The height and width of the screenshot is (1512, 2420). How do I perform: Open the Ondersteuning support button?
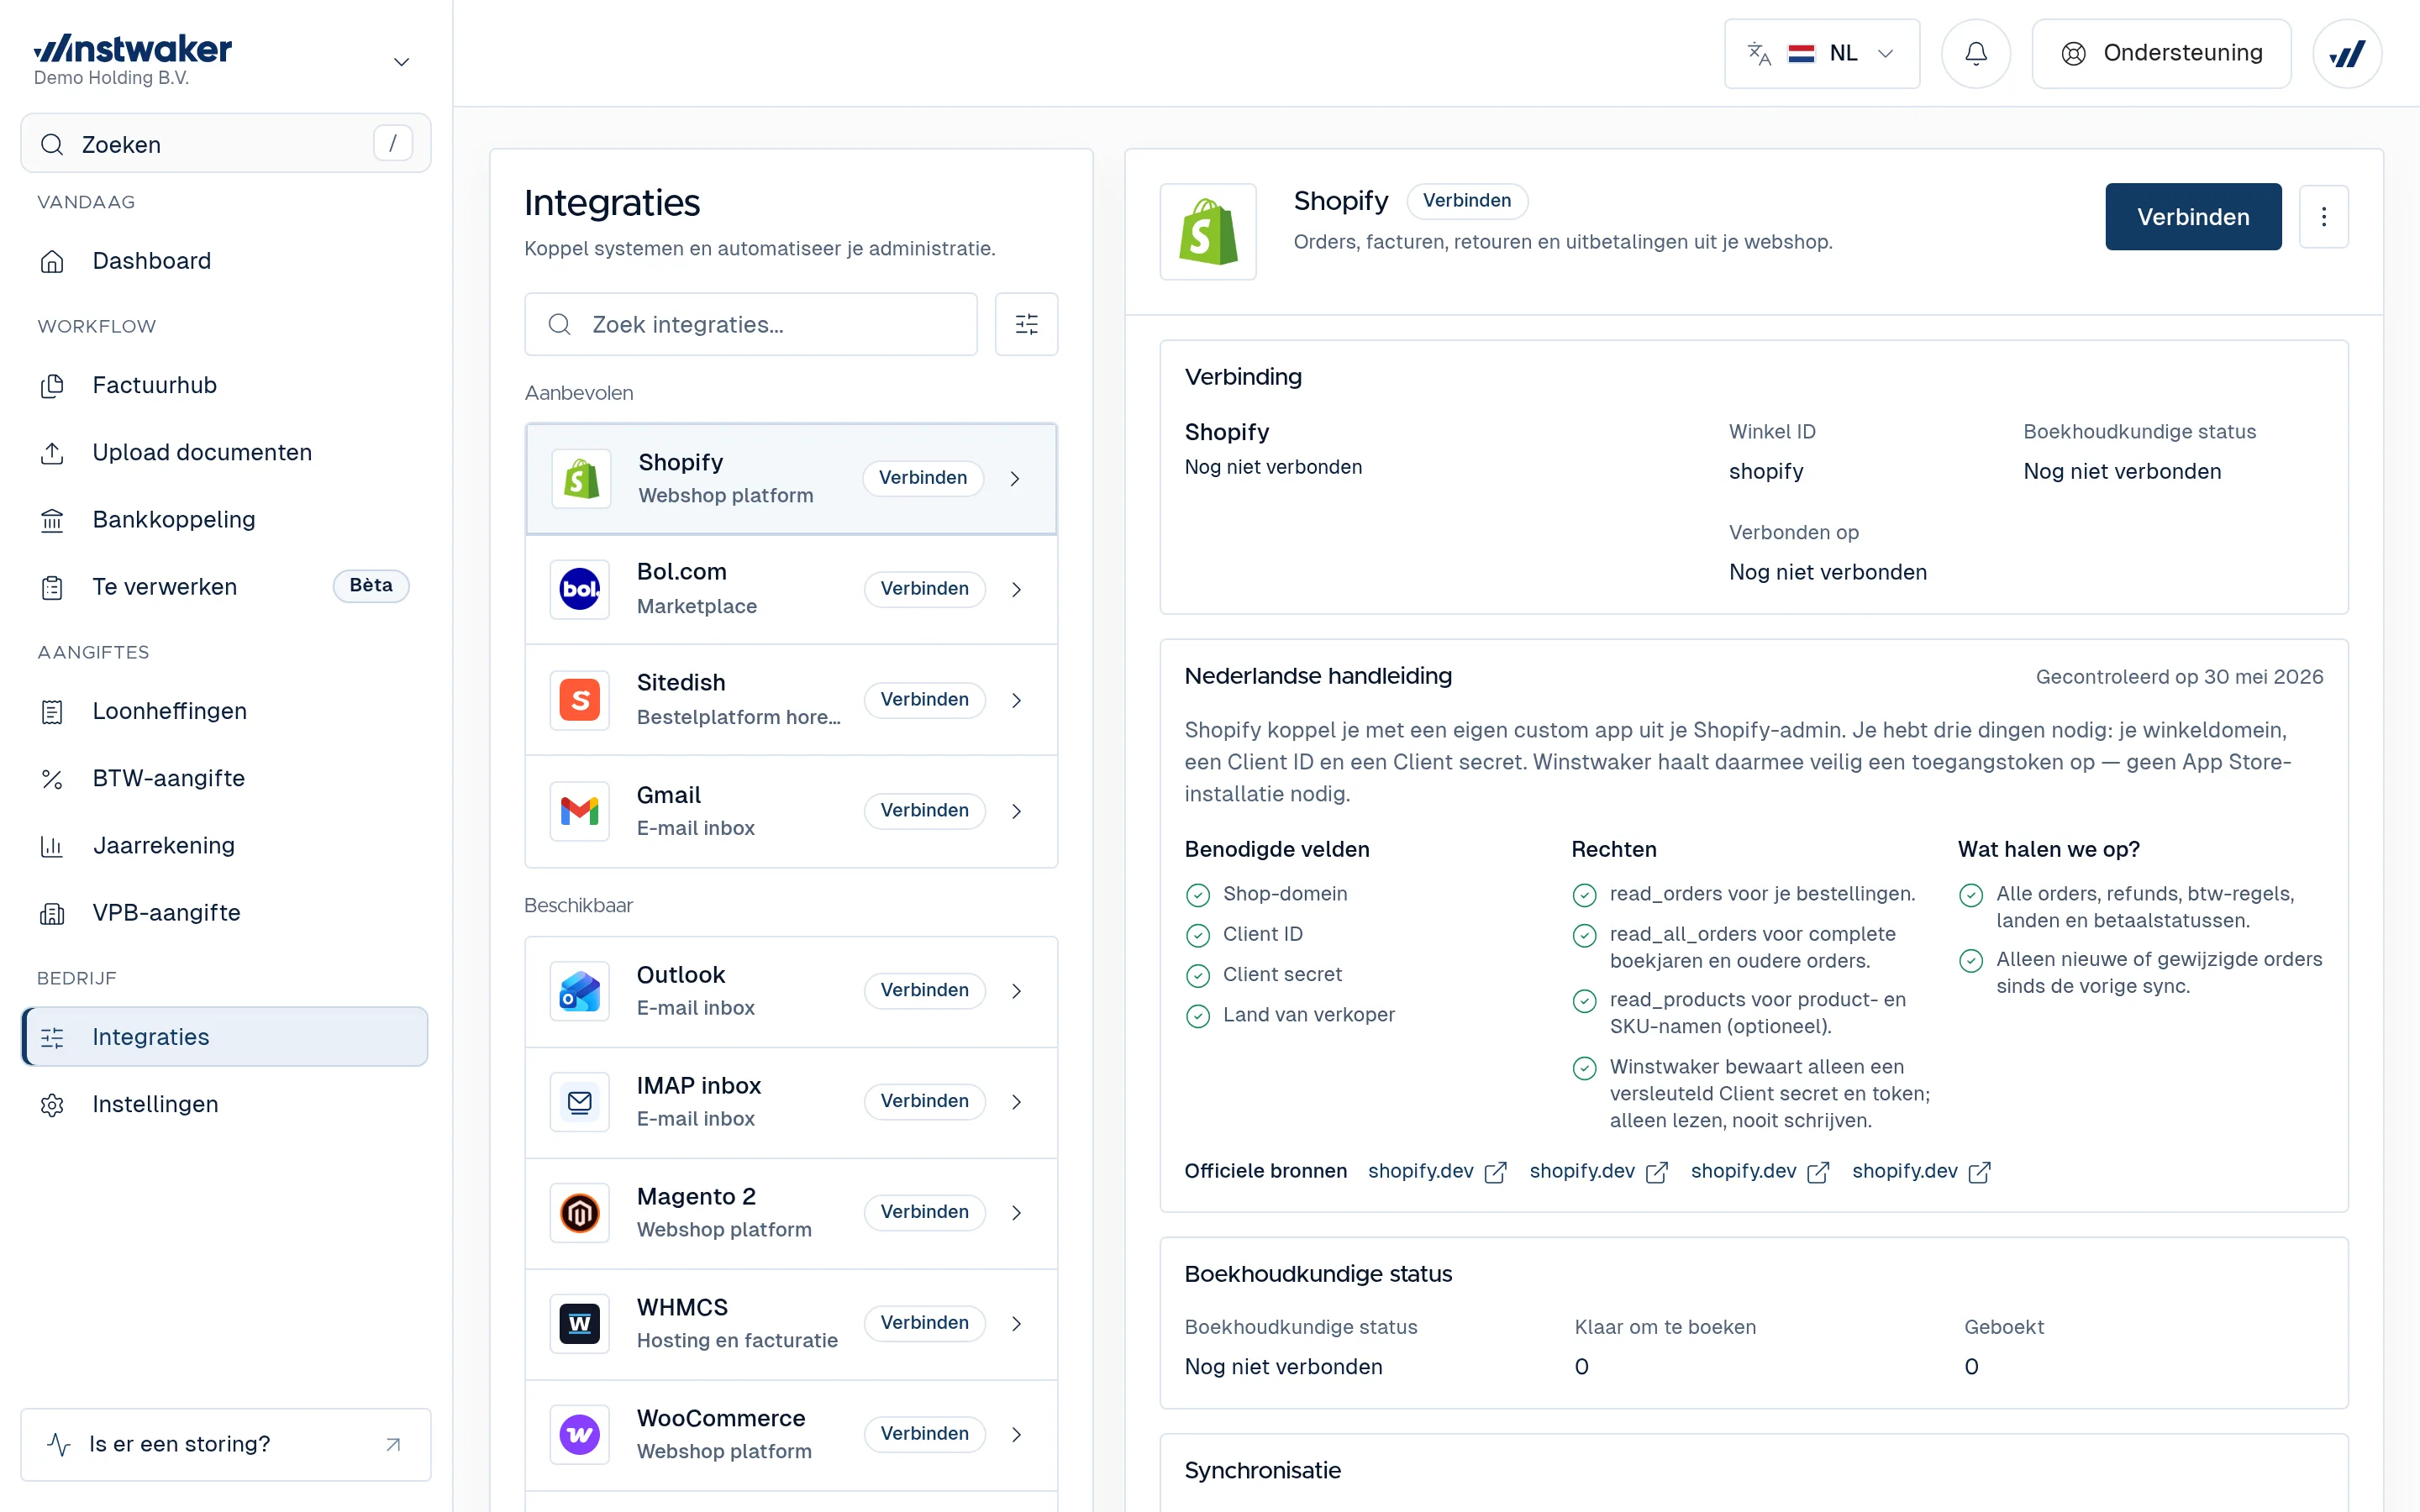[2162, 53]
